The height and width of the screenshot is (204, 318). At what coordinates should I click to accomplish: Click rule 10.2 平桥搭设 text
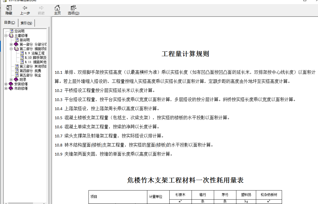(105, 90)
